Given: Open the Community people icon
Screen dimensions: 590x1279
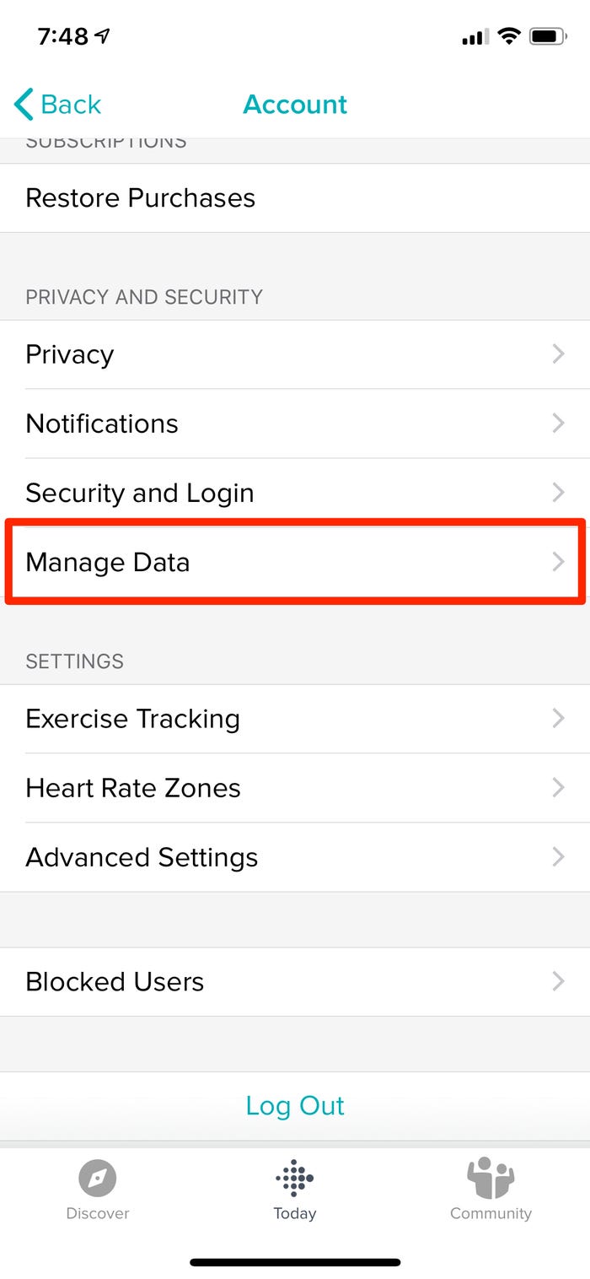Looking at the screenshot, I should click(491, 1178).
